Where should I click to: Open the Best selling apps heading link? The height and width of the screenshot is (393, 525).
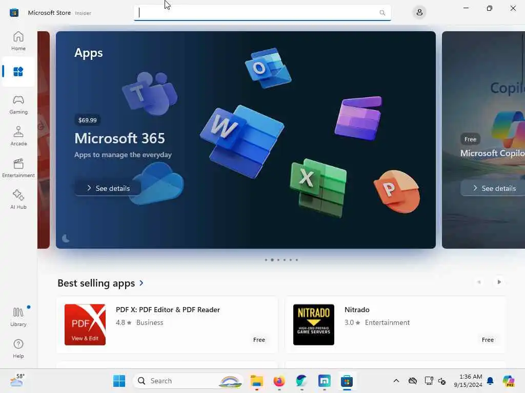click(x=96, y=283)
